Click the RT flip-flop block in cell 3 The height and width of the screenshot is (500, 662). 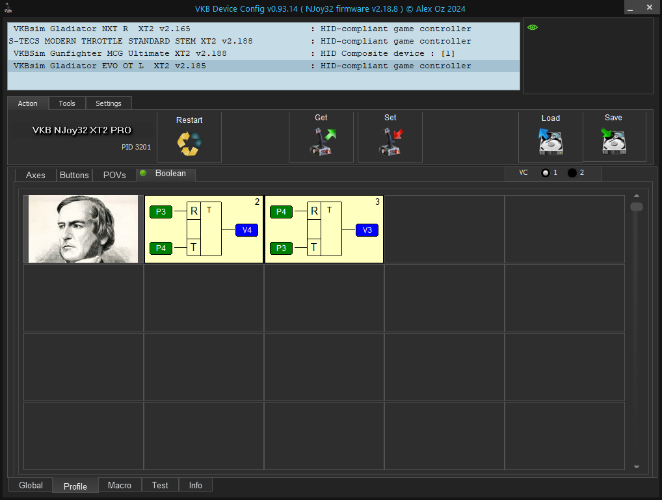324,229
